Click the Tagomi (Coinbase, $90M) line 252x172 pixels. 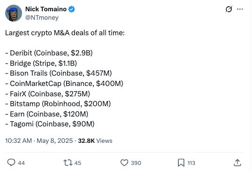click(50, 124)
